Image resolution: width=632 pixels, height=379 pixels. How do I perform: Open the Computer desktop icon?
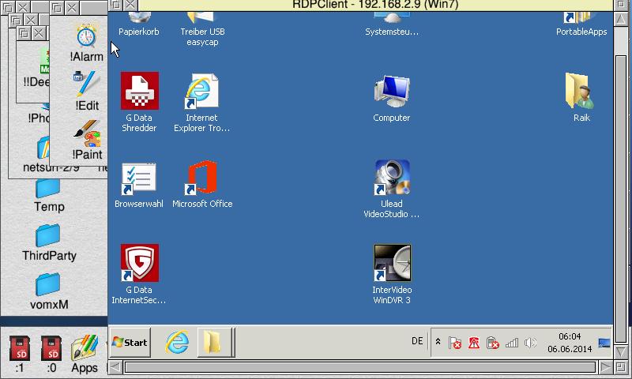tap(391, 98)
